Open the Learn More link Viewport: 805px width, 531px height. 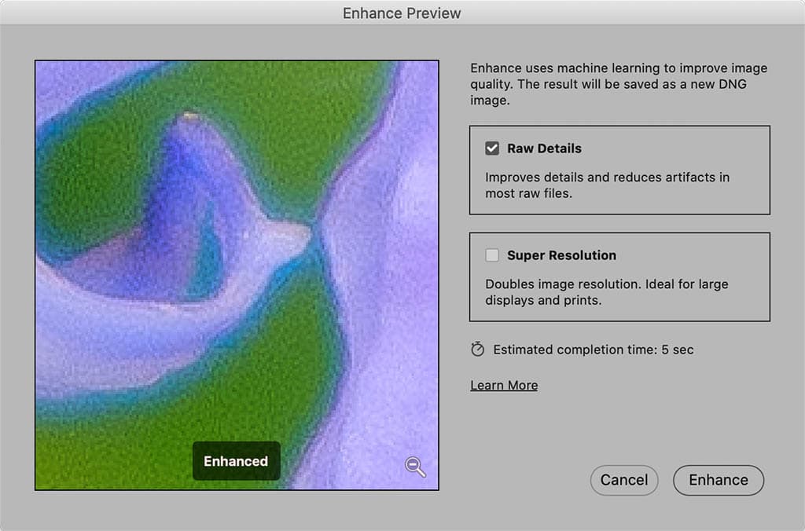504,385
